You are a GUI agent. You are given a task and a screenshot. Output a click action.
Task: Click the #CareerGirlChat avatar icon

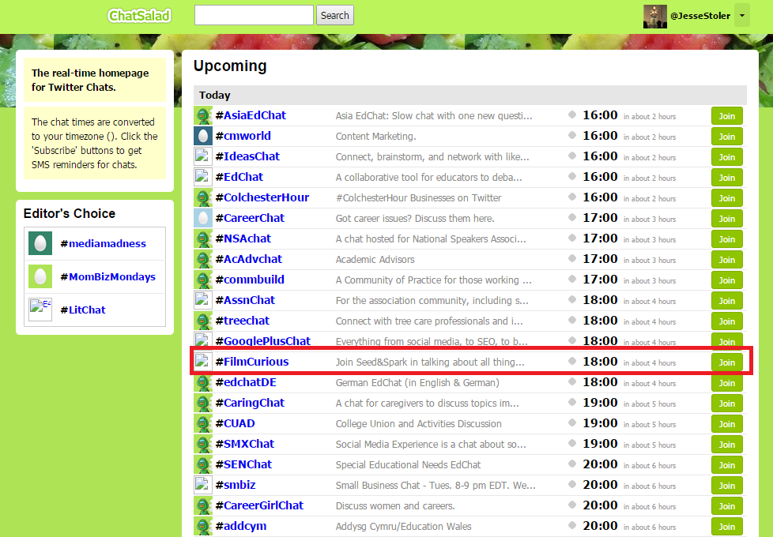(x=203, y=506)
